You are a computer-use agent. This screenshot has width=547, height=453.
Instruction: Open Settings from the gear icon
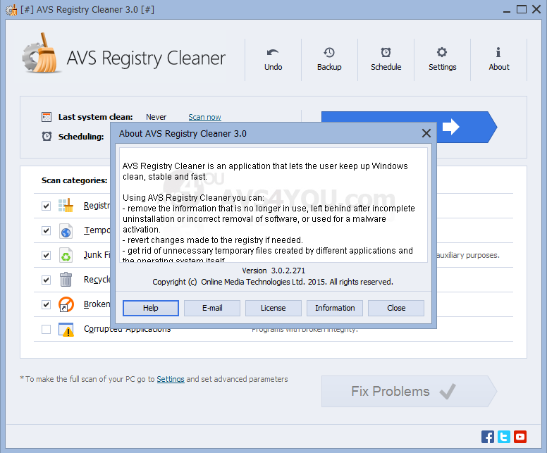(x=442, y=60)
